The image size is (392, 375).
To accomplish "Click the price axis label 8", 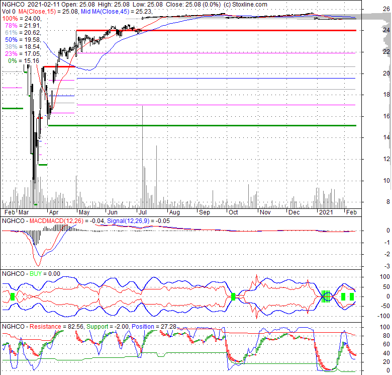I will point(388,202).
